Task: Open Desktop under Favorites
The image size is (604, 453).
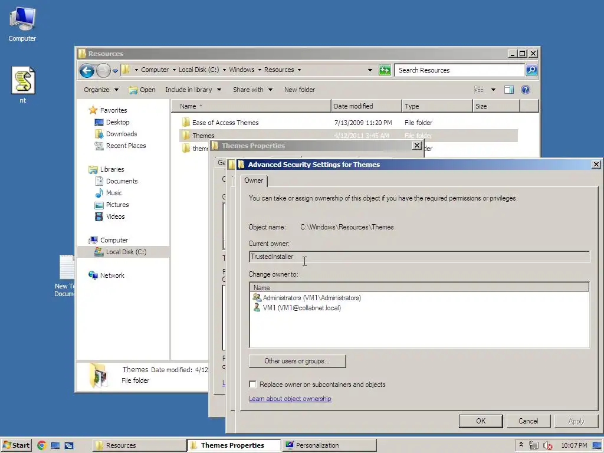Action: pyautogui.click(x=117, y=122)
